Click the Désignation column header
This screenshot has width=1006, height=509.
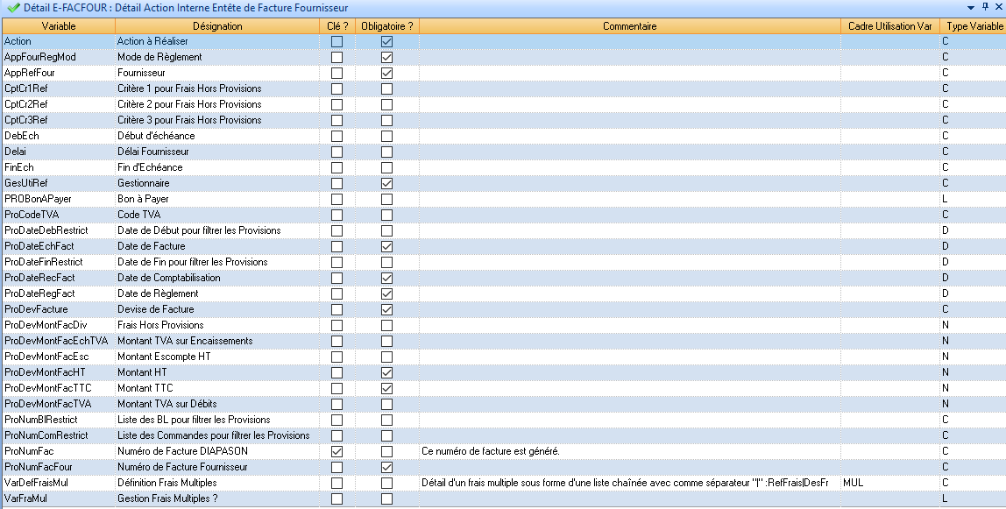click(216, 26)
